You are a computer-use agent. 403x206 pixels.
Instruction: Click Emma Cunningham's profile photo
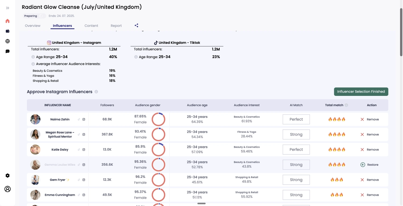[35, 195]
